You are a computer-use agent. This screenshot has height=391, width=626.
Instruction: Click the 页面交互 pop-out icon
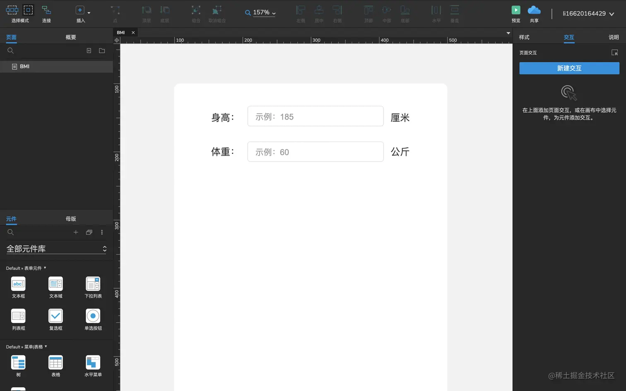[614, 53]
